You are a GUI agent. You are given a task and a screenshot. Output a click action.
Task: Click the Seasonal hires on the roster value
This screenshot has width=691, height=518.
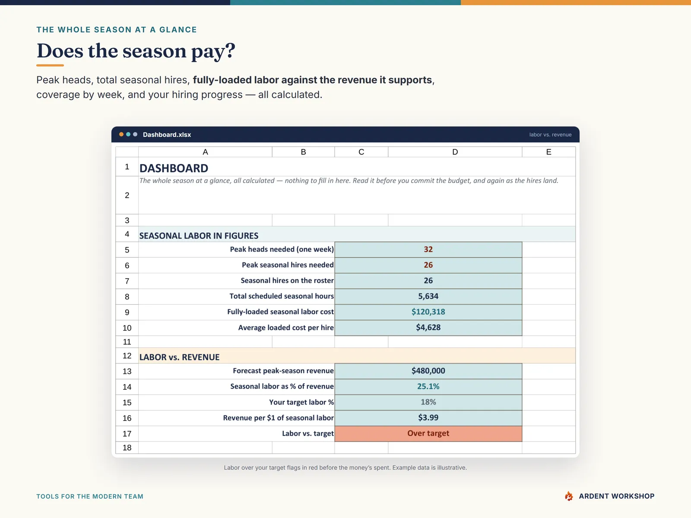(x=428, y=281)
